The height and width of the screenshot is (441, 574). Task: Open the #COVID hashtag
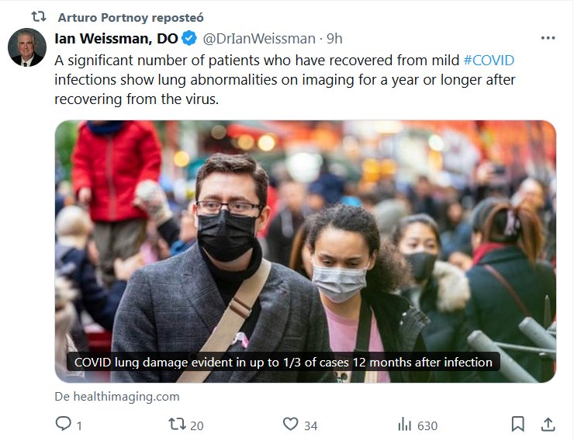(x=488, y=60)
